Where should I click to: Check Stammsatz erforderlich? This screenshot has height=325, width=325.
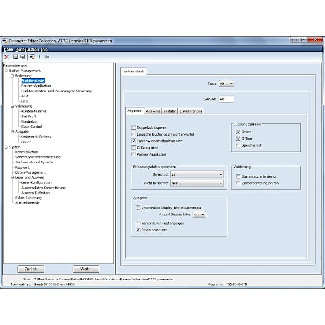tap(238, 176)
